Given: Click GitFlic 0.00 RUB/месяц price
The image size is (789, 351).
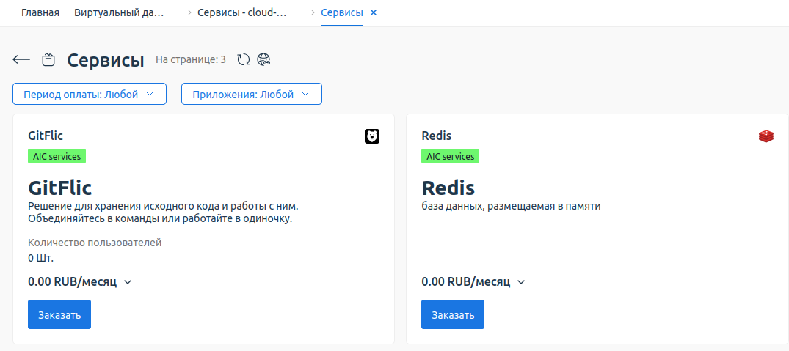Looking at the screenshot, I should point(73,282).
